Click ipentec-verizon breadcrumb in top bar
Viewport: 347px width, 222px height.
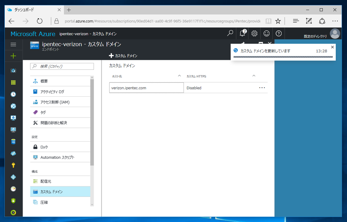(x=88, y=34)
